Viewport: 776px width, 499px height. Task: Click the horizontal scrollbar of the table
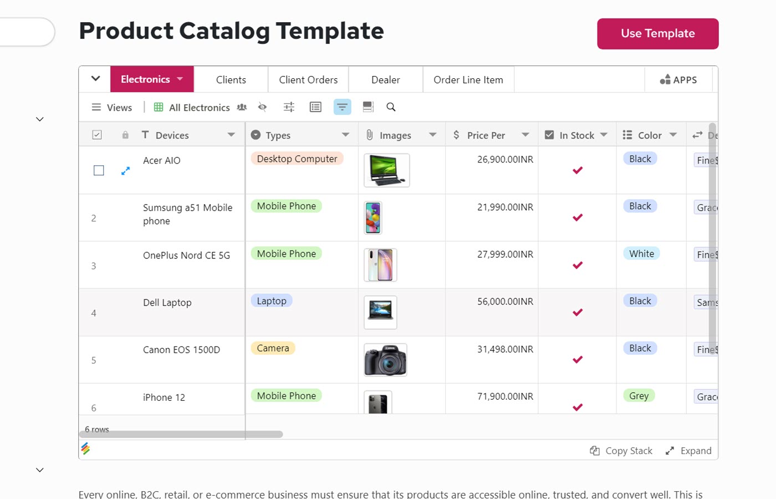coord(181,434)
